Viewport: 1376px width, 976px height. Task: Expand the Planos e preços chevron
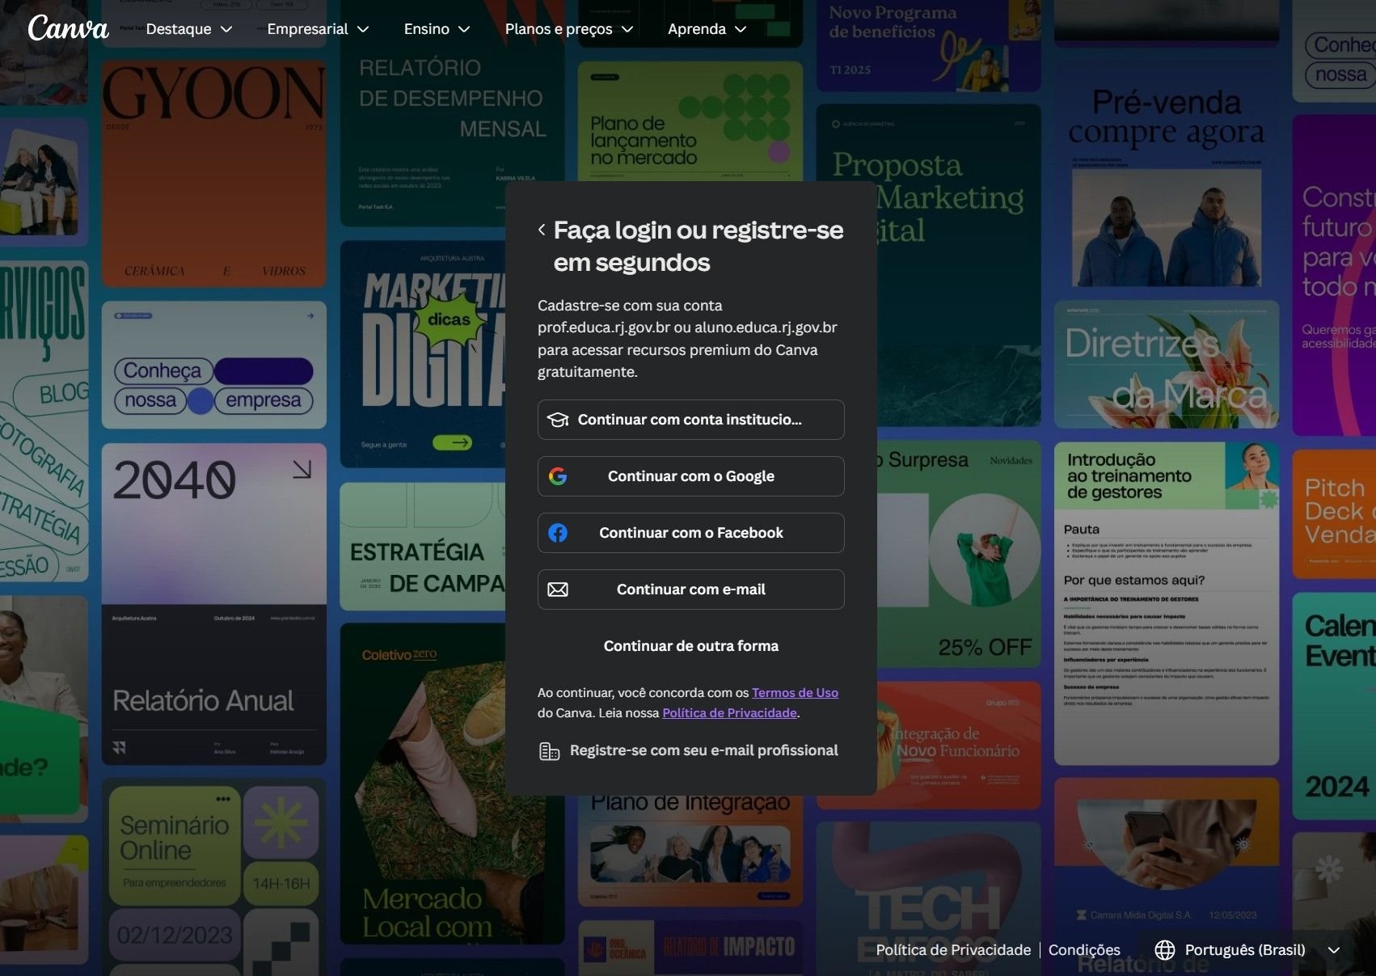click(x=627, y=29)
